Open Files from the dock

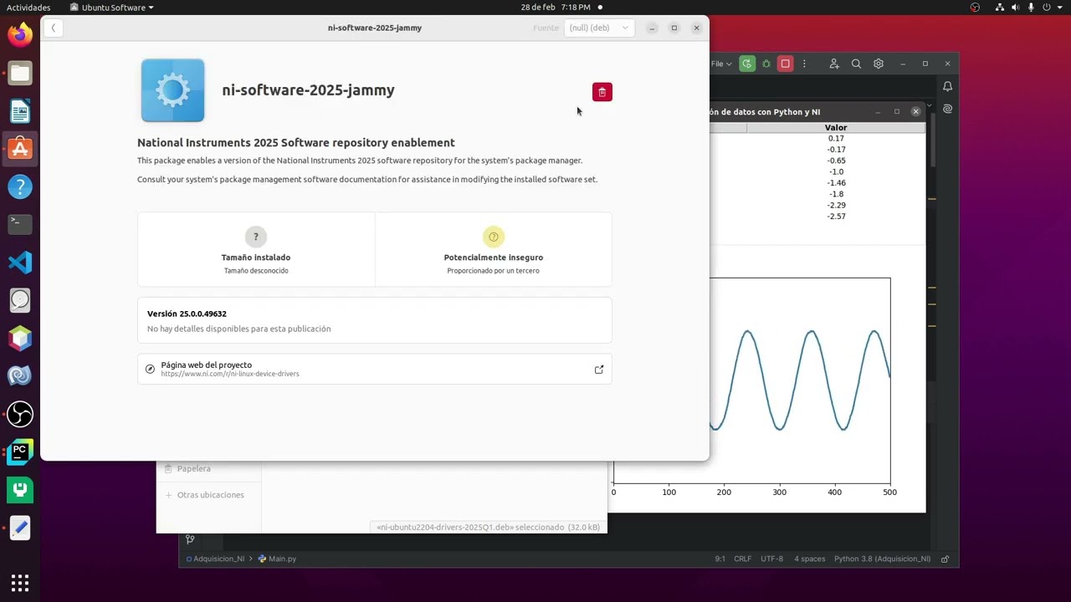coord(20,74)
